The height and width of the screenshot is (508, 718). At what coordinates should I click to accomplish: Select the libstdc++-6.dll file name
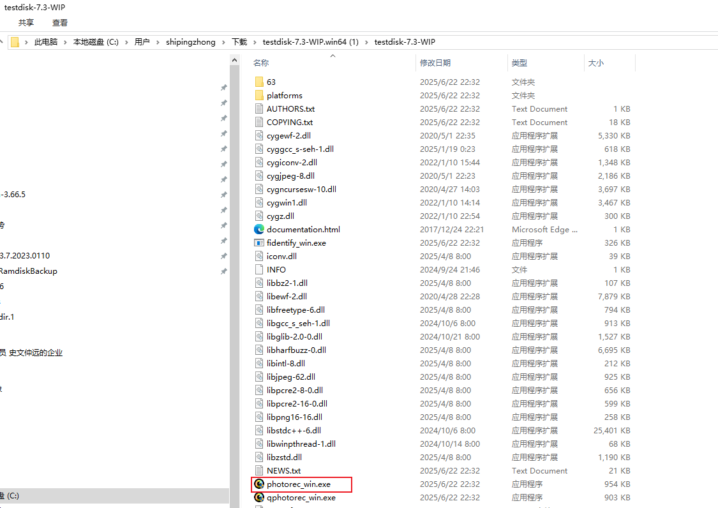[x=294, y=431]
